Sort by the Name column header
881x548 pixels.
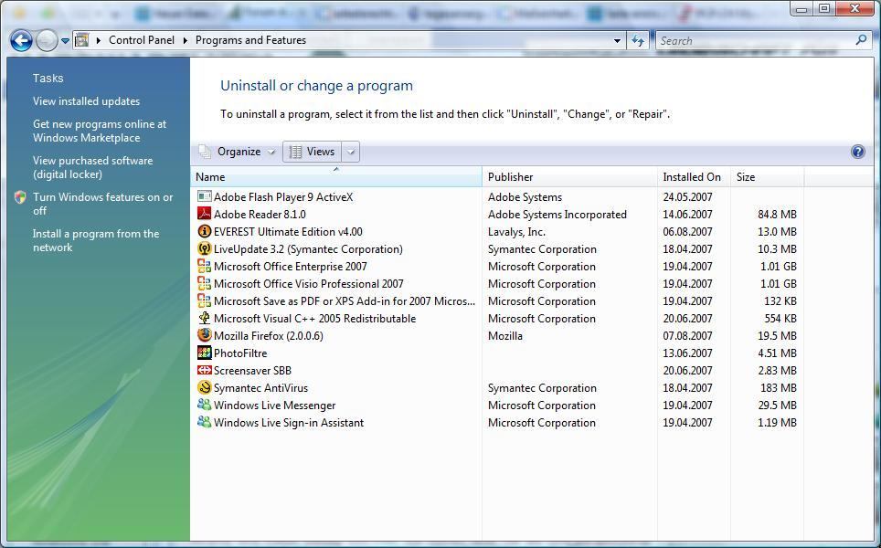(336, 177)
